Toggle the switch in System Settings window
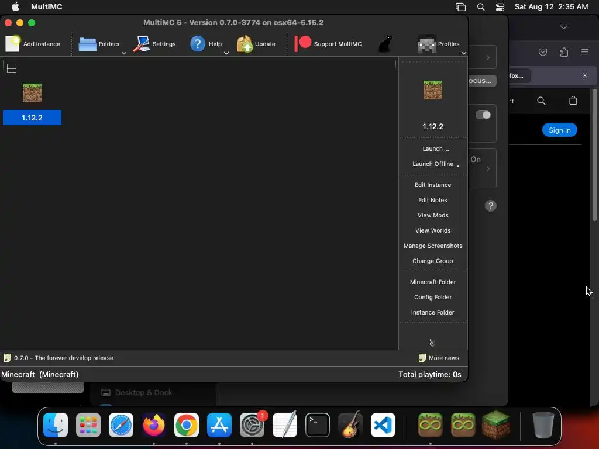The image size is (599, 449). tap(483, 115)
